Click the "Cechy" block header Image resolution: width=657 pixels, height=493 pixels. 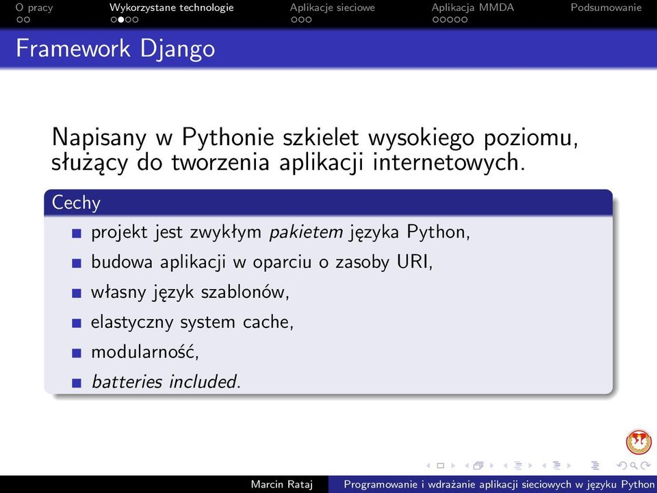click(328, 203)
